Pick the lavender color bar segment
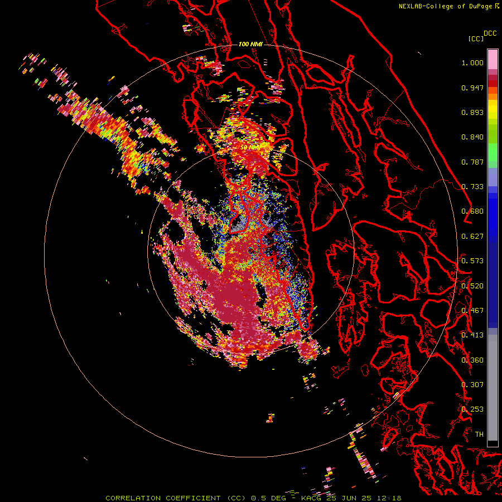This screenshot has height=502, width=502. pos(493,177)
